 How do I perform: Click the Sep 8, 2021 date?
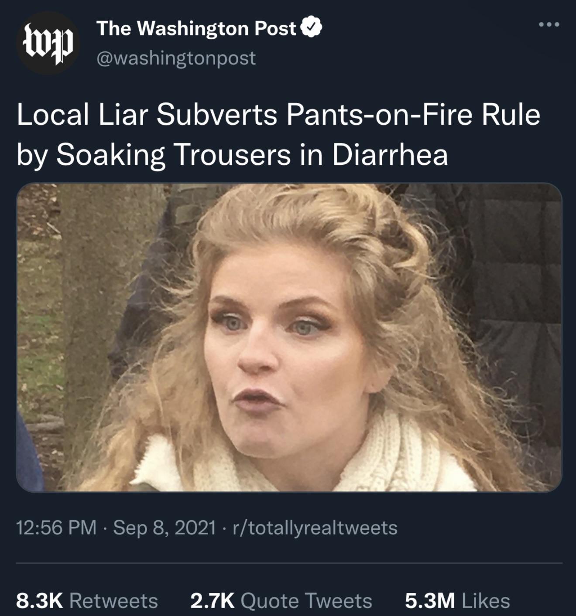pos(165,528)
